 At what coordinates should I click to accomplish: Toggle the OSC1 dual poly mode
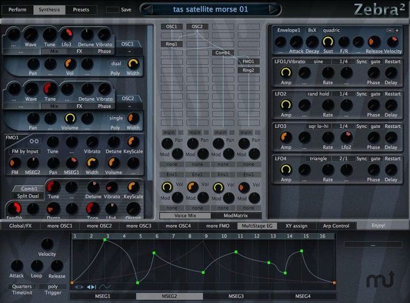[x=116, y=63]
